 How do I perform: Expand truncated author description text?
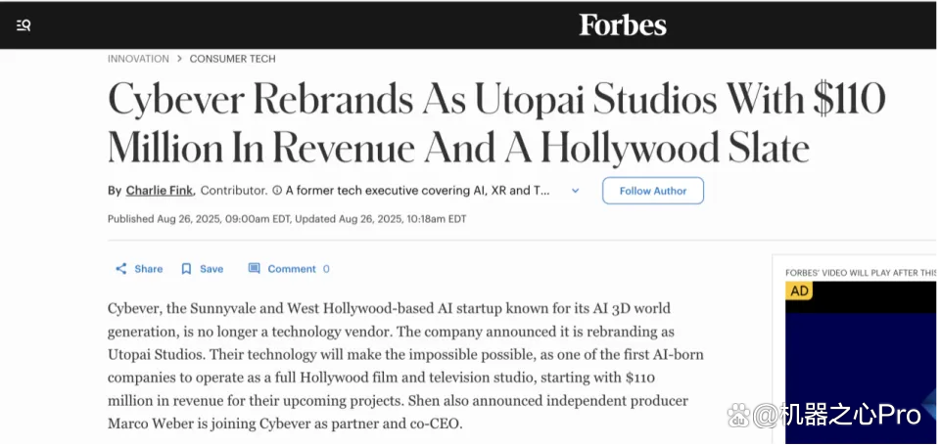click(418, 191)
